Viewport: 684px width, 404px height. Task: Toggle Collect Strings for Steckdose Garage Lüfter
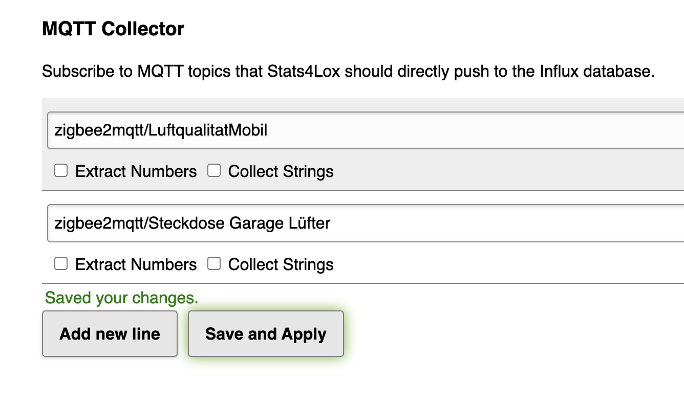(214, 264)
